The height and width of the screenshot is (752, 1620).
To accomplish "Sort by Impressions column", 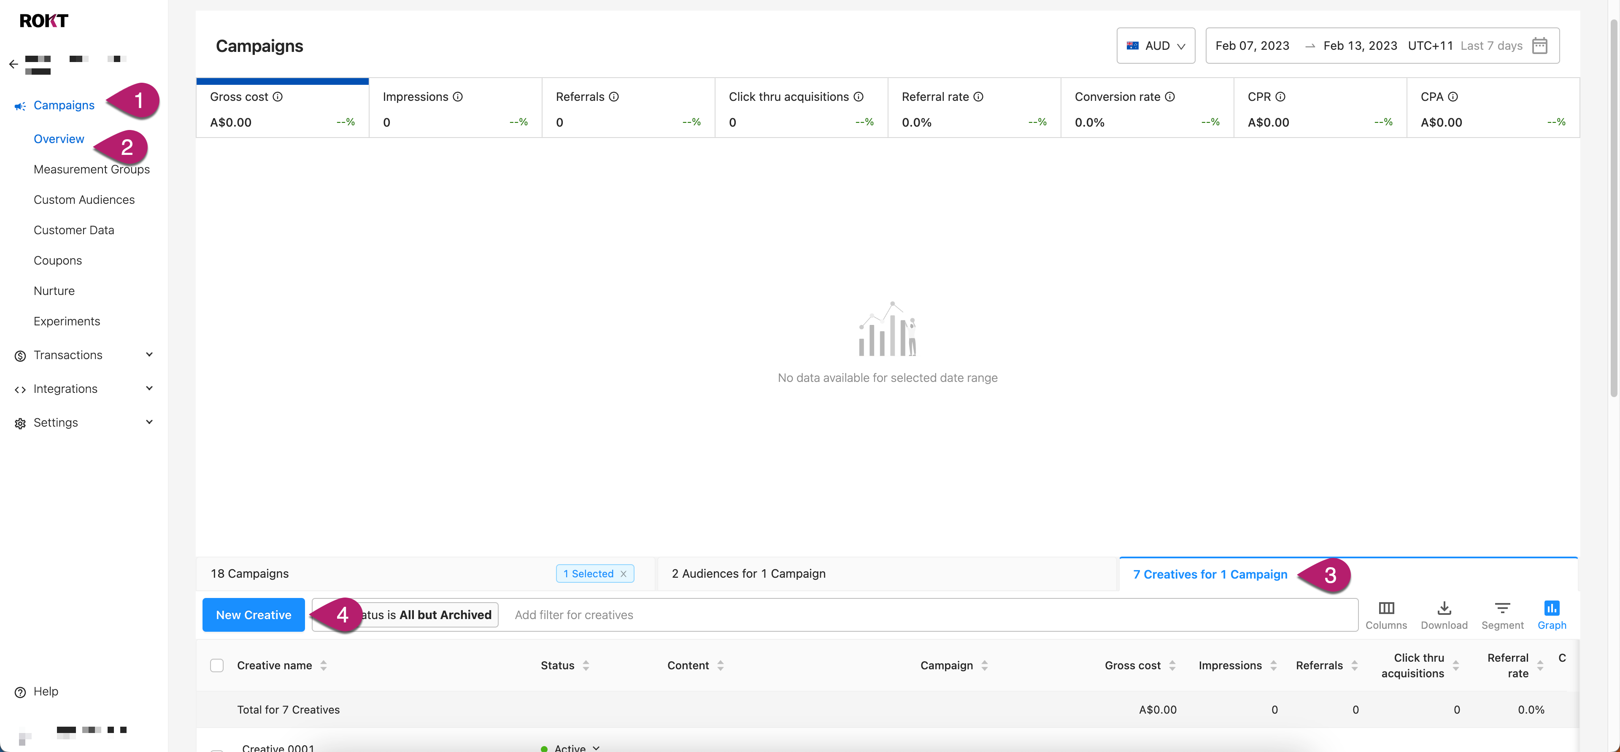I will pos(1274,665).
